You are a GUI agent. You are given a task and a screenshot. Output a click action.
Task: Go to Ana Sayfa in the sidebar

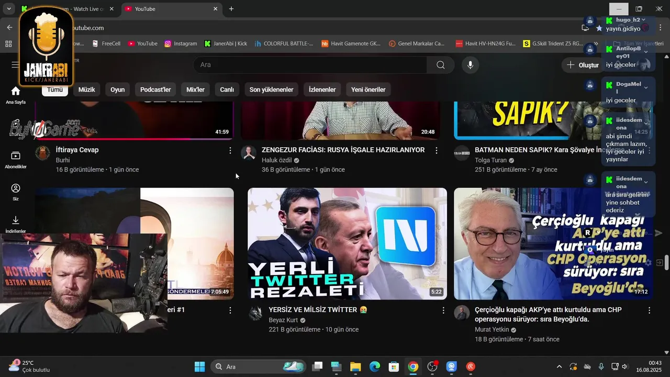(16, 95)
